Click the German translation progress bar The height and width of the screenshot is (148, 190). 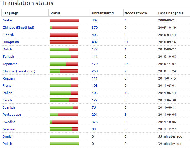[x=64, y=129]
